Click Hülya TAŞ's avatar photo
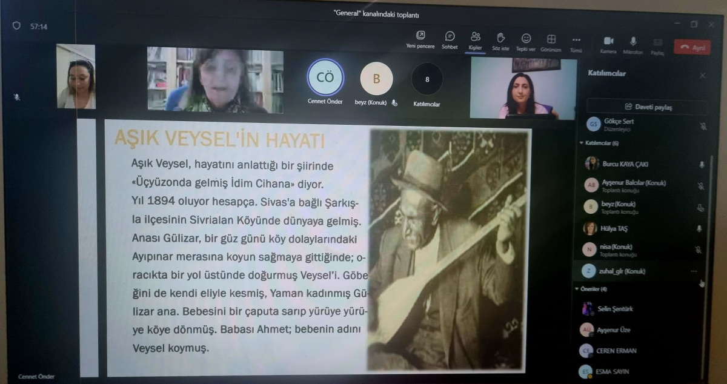 click(589, 228)
